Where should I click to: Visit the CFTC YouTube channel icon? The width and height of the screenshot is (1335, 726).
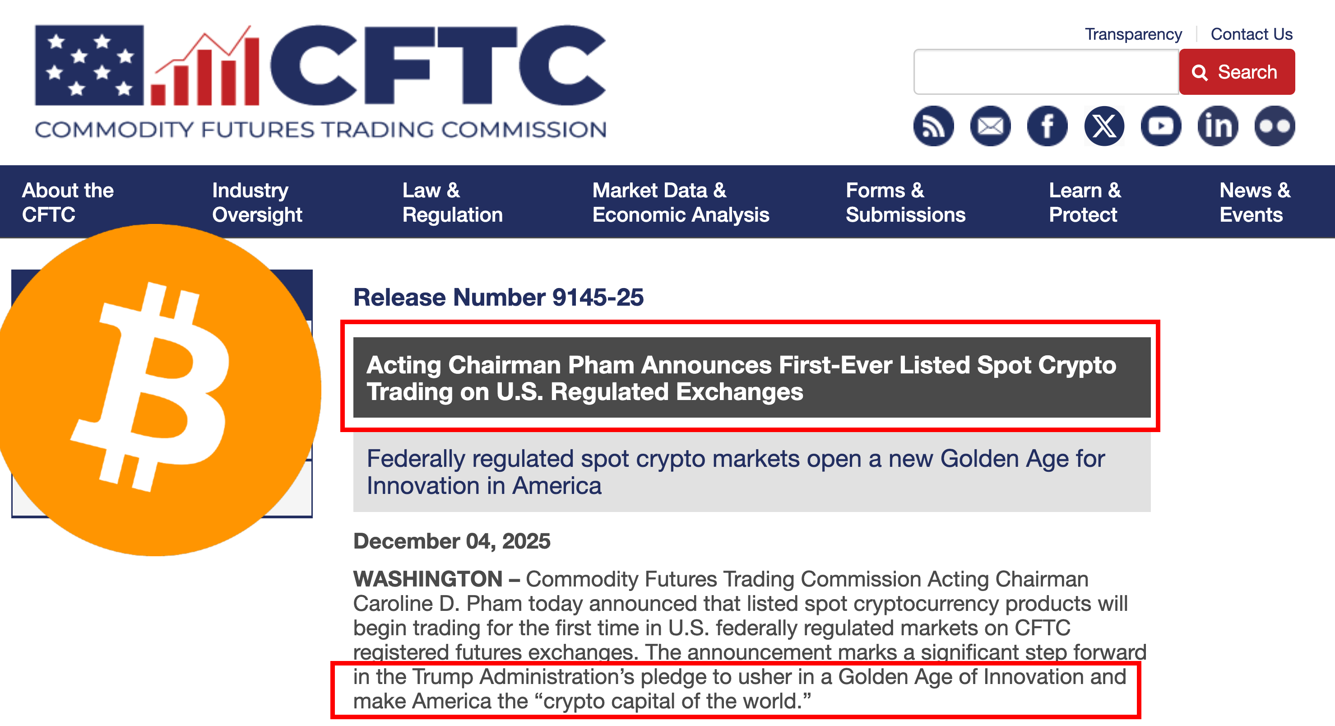[1161, 126]
